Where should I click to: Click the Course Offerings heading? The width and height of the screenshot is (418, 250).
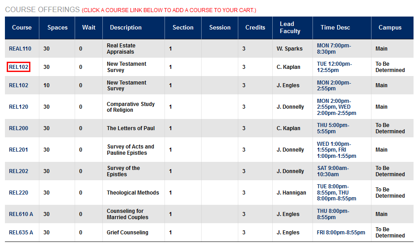pyautogui.click(x=42, y=9)
